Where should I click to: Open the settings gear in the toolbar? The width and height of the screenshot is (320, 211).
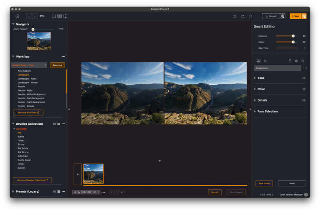[17, 16]
